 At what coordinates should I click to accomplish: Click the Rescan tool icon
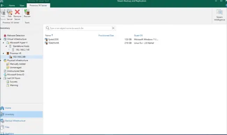pos(27,12)
